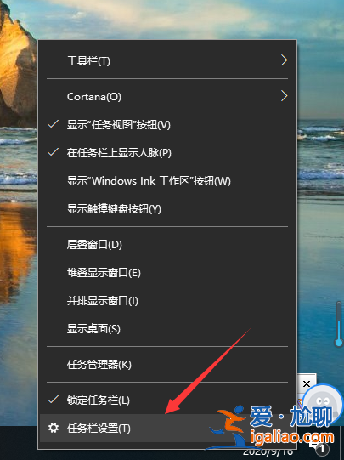Screen dimensions: 344x460
Task: Enable 显示"Windows Ink 工作区"按钮(W)
Action: pyautogui.click(x=167, y=181)
